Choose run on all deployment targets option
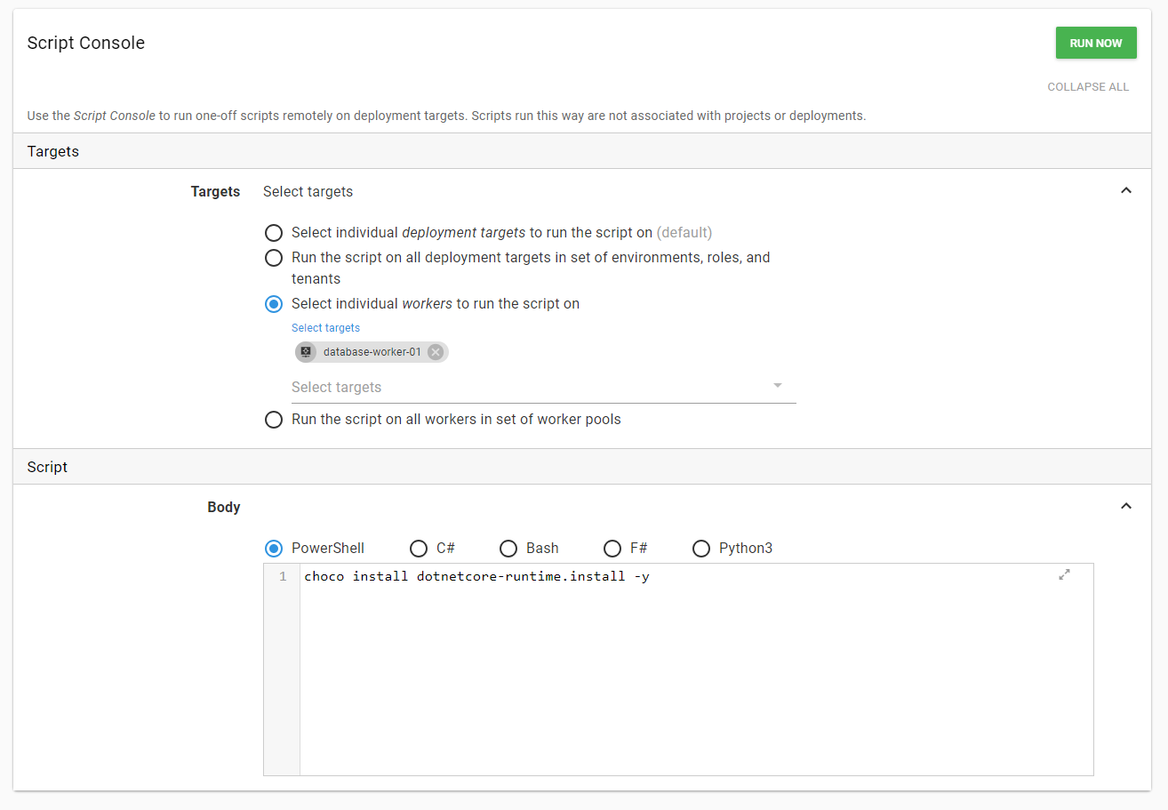 click(274, 258)
